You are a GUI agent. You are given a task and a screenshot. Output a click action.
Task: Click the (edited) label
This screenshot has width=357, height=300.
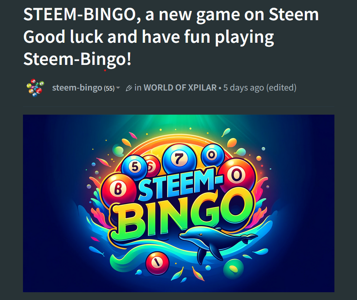click(x=281, y=88)
